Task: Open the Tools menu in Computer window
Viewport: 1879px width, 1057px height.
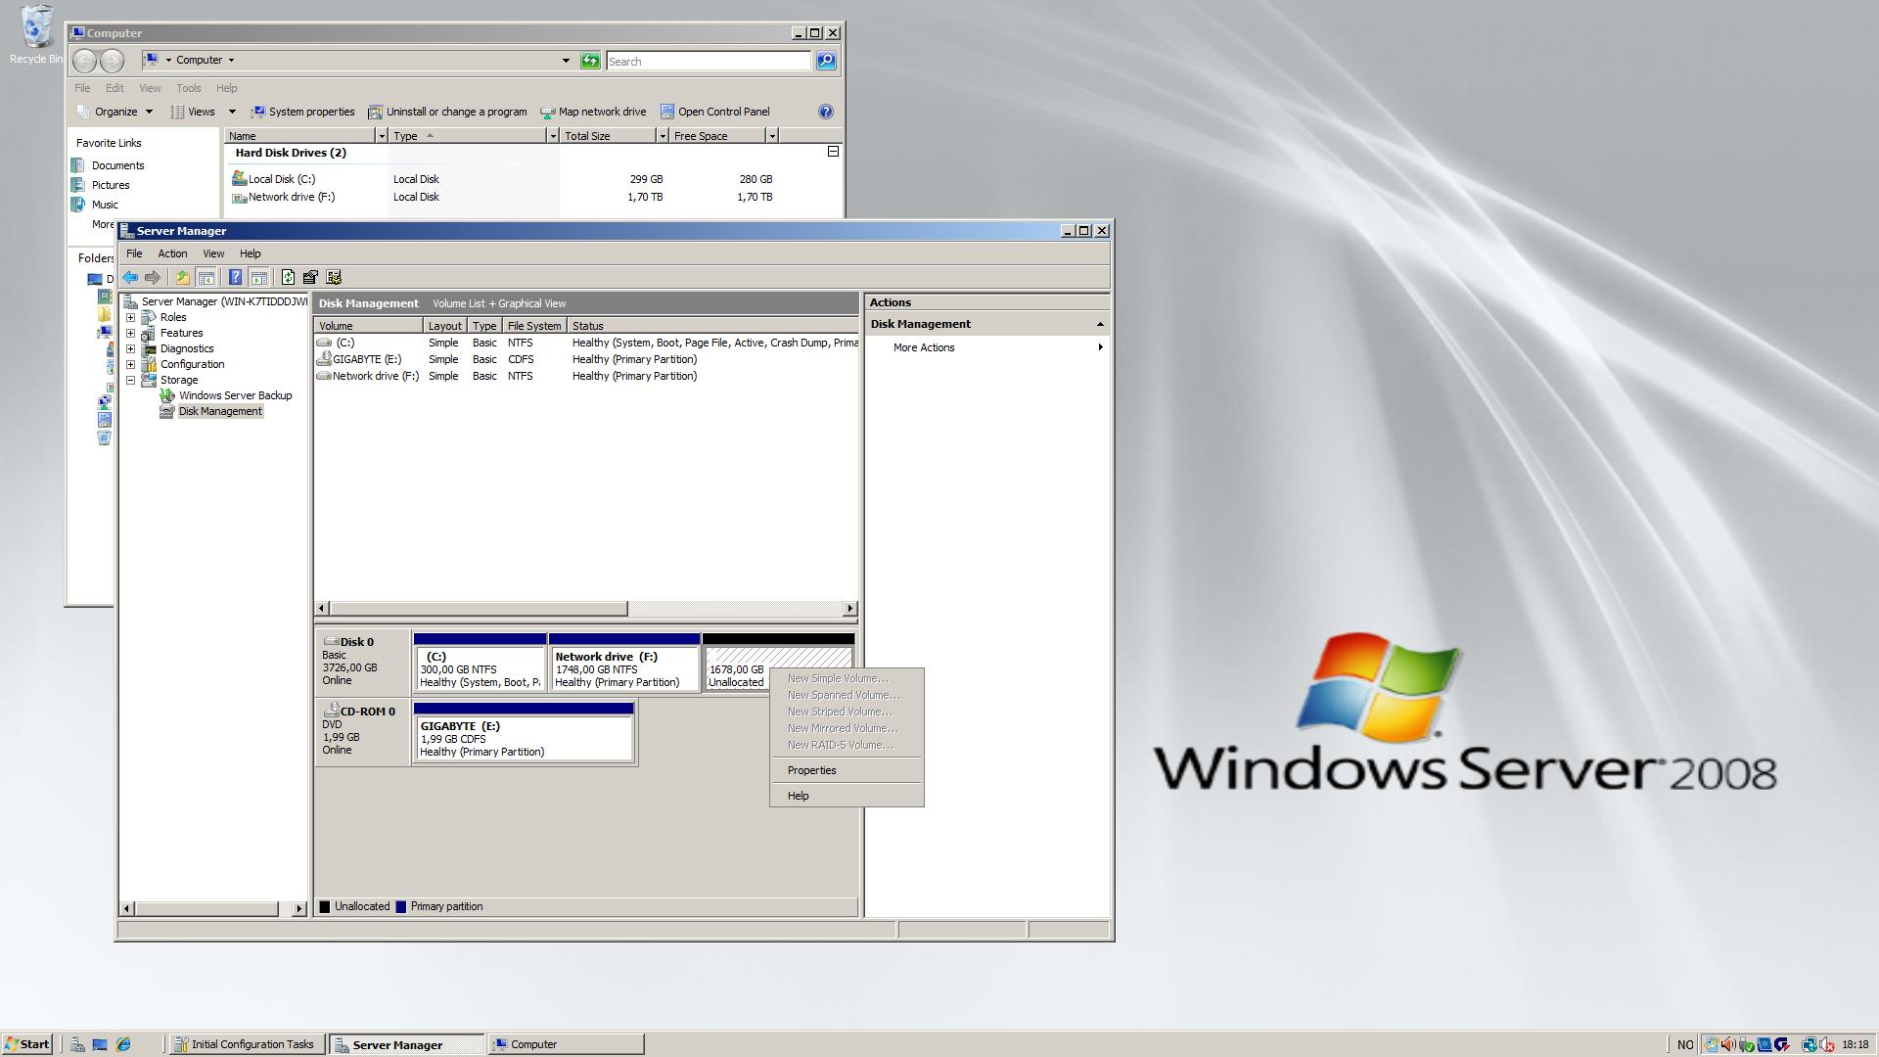Action: (x=189, y=88)
